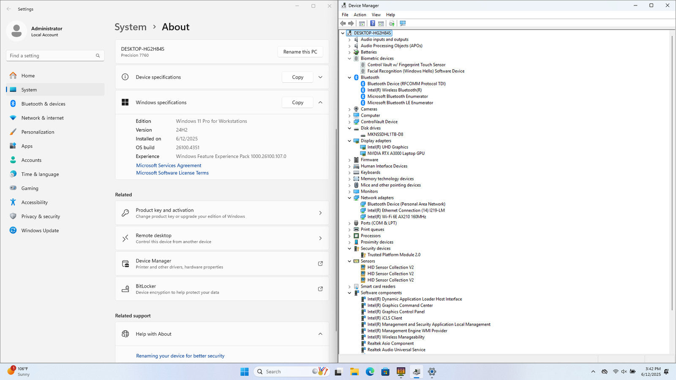Click the Wi-Fi icon in system tray
The image size is (676, 380).
coord(616,372)
